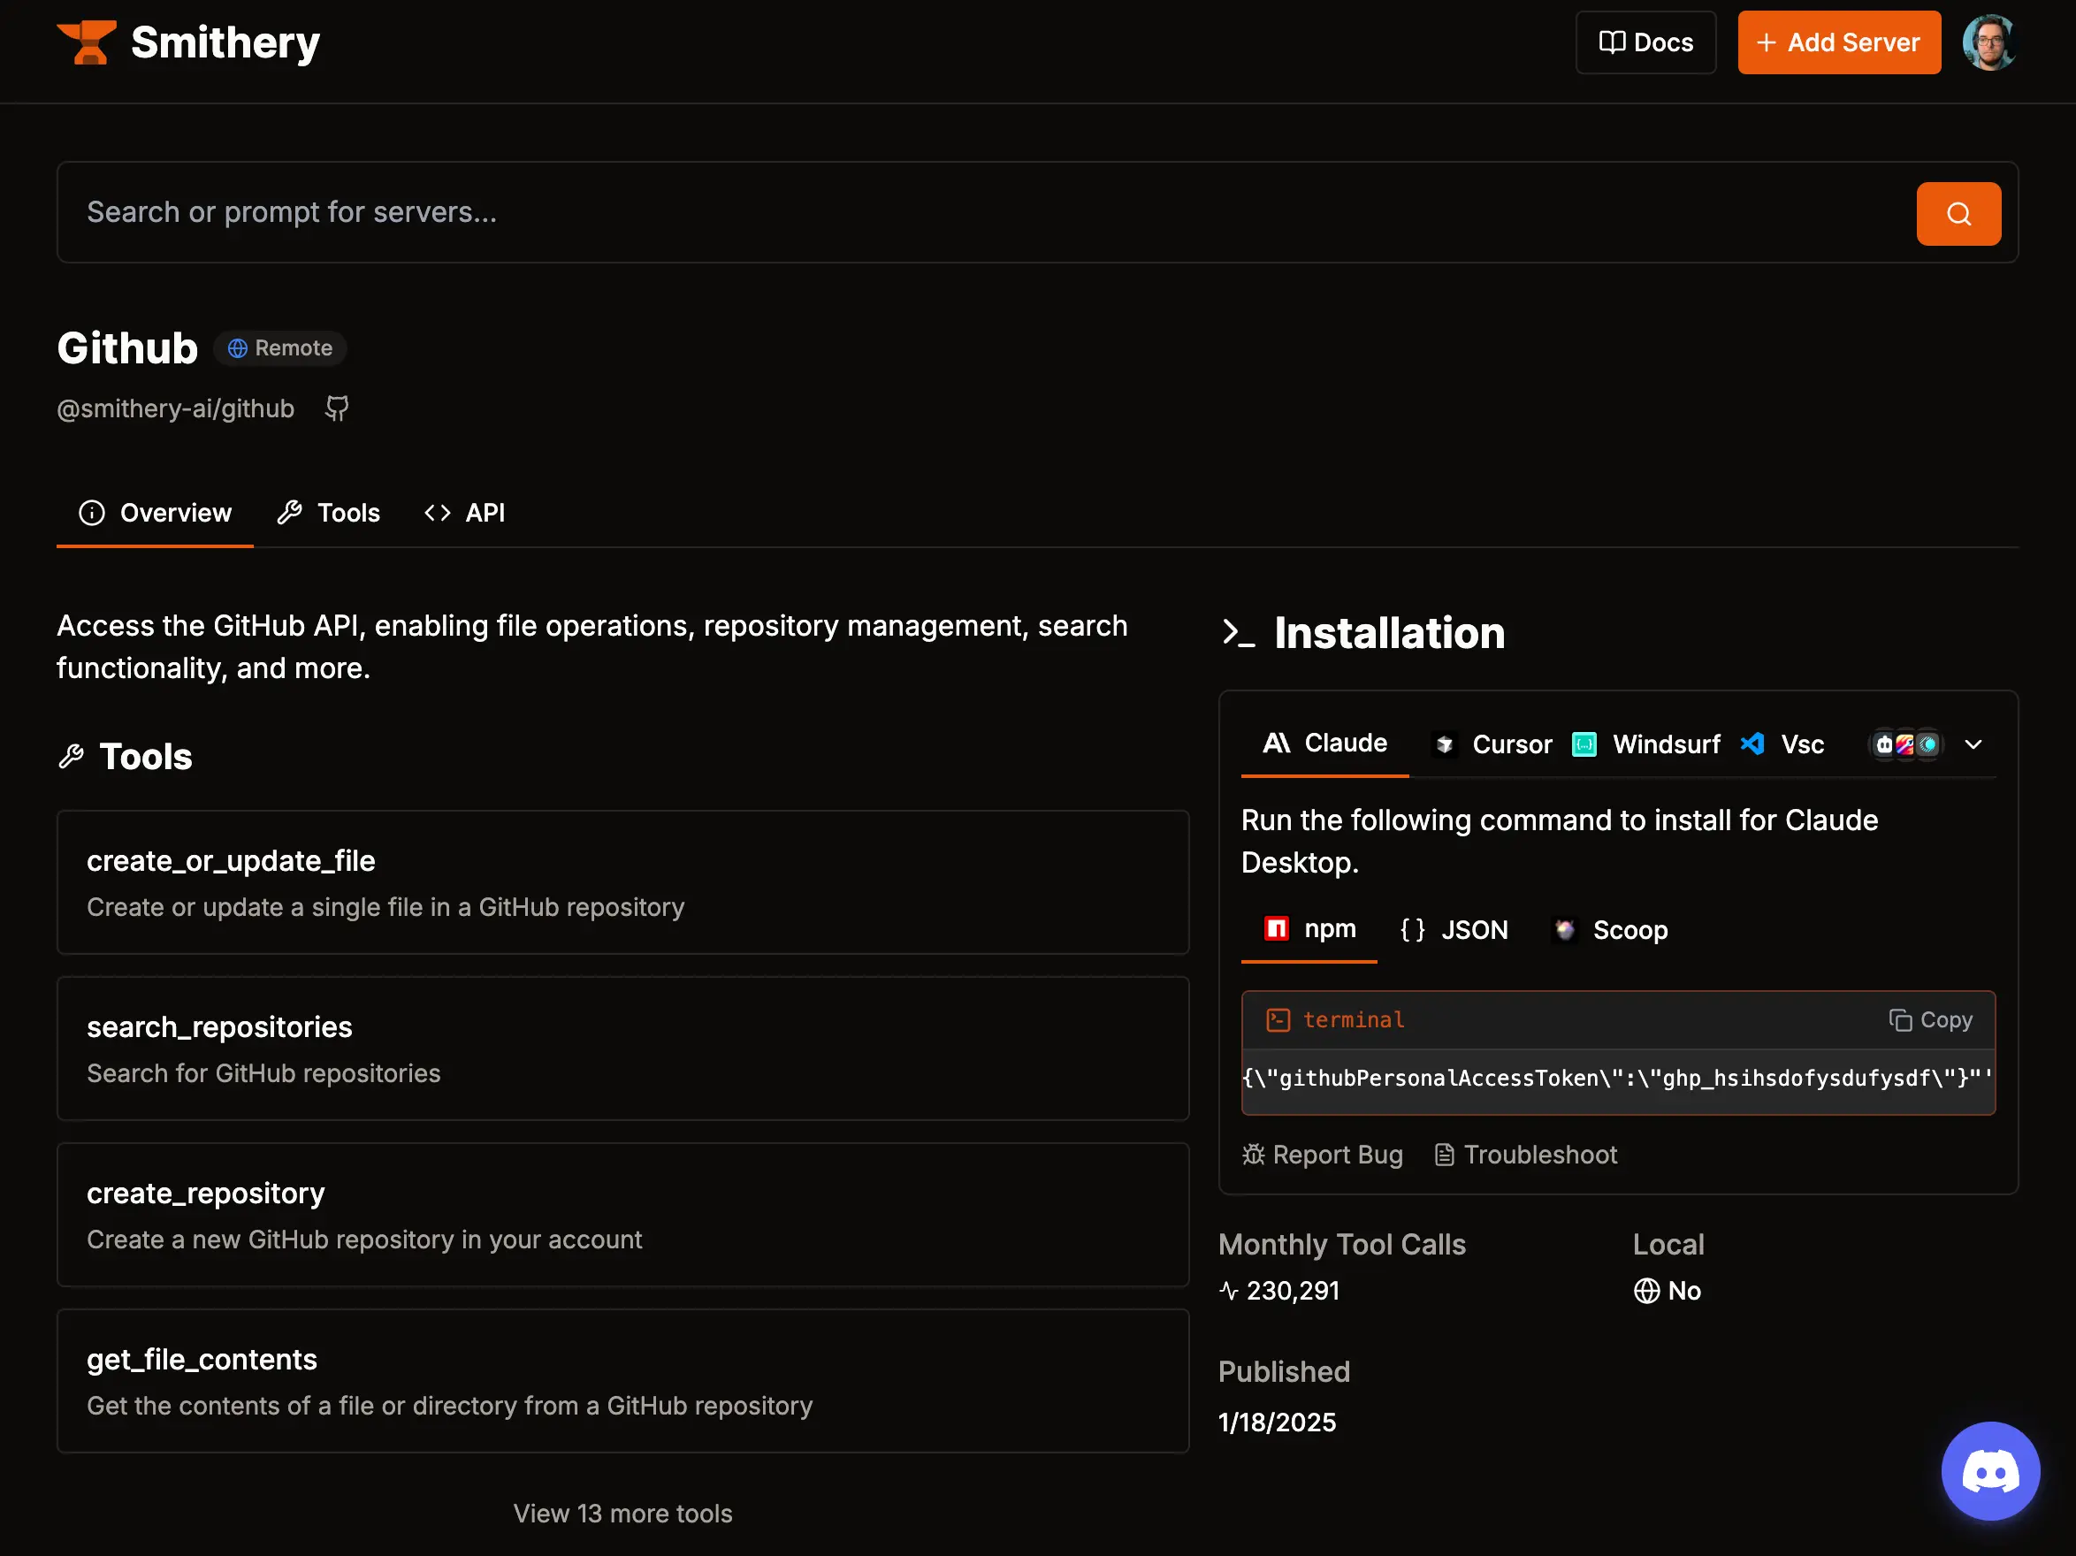2076x1556 pixels.
Task: Click the Github page title
Action: (x=127, y=348)
